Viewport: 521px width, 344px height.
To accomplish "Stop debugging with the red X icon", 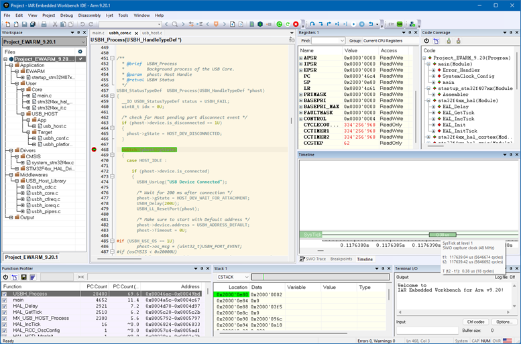I will tap(296, 24).
